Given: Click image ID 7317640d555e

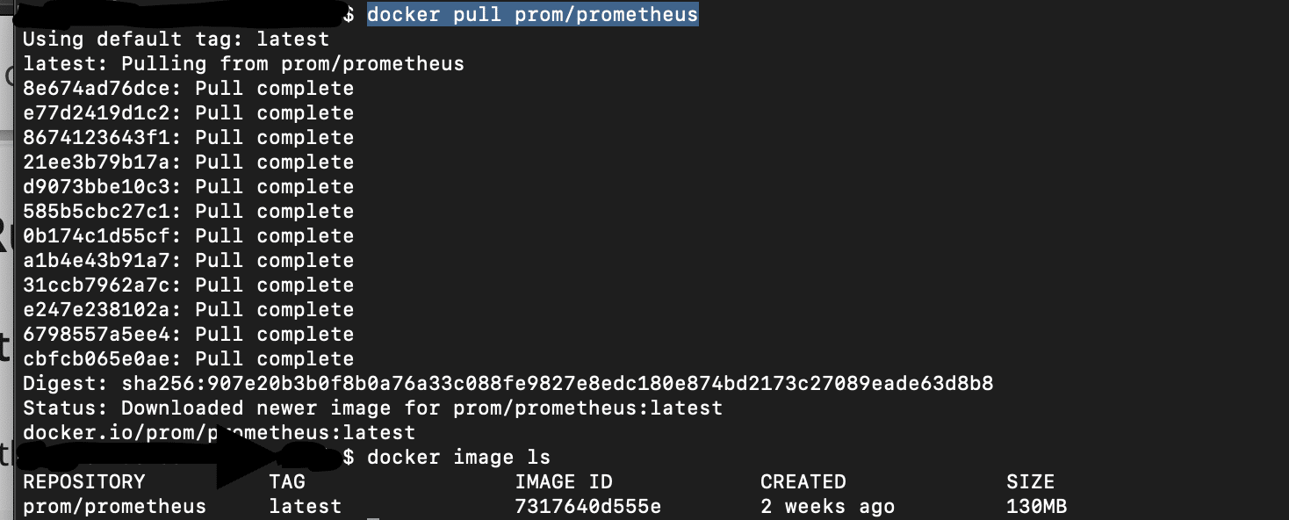Looking at the screenshot, I should (588, 507).
